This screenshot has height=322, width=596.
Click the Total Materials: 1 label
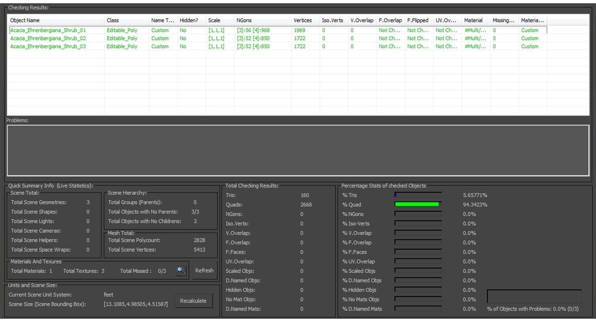pos(32,271)
